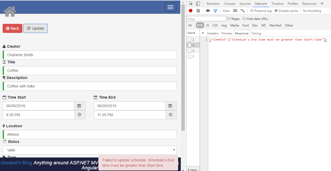Click the red record network log button
This screenshot has width=331, height=171.
191,11
